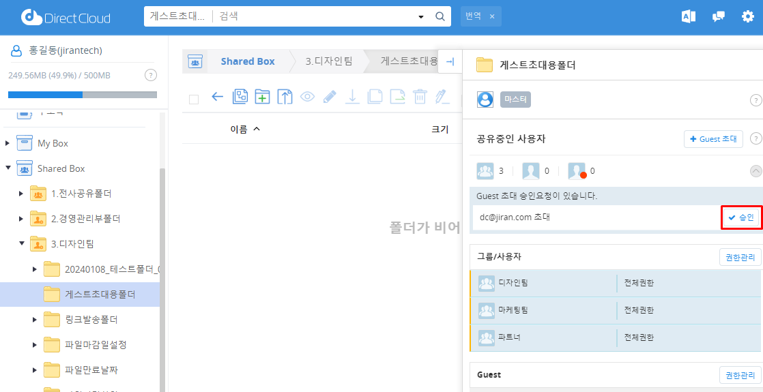Open the search scope dropdown arrow

(421, 17)
